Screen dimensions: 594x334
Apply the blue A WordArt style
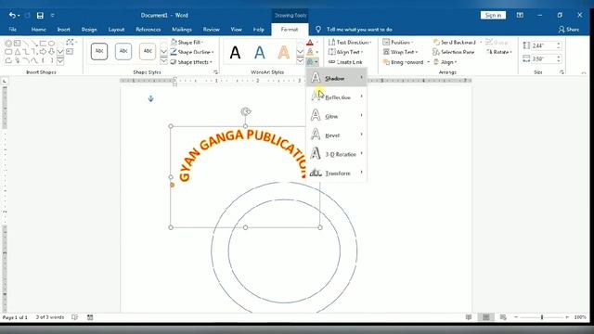pos(260,52)
